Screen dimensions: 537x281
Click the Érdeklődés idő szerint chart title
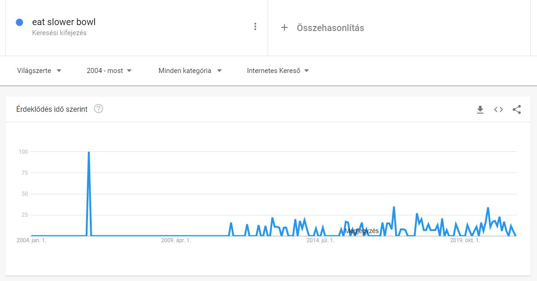(x=52, y=109)
